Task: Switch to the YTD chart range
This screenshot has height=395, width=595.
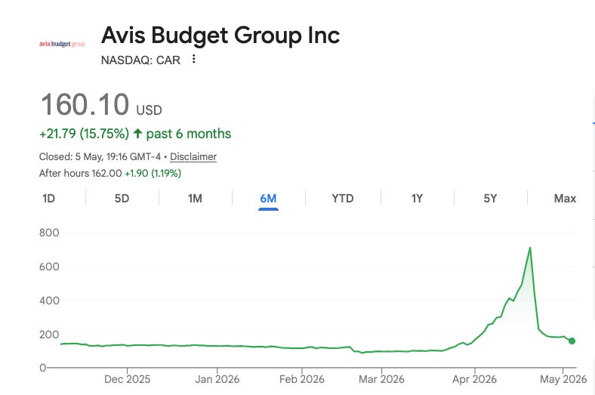Action: pyautogui.click(x=343, y=199)
